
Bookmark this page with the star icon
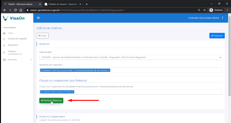(204, 10)
